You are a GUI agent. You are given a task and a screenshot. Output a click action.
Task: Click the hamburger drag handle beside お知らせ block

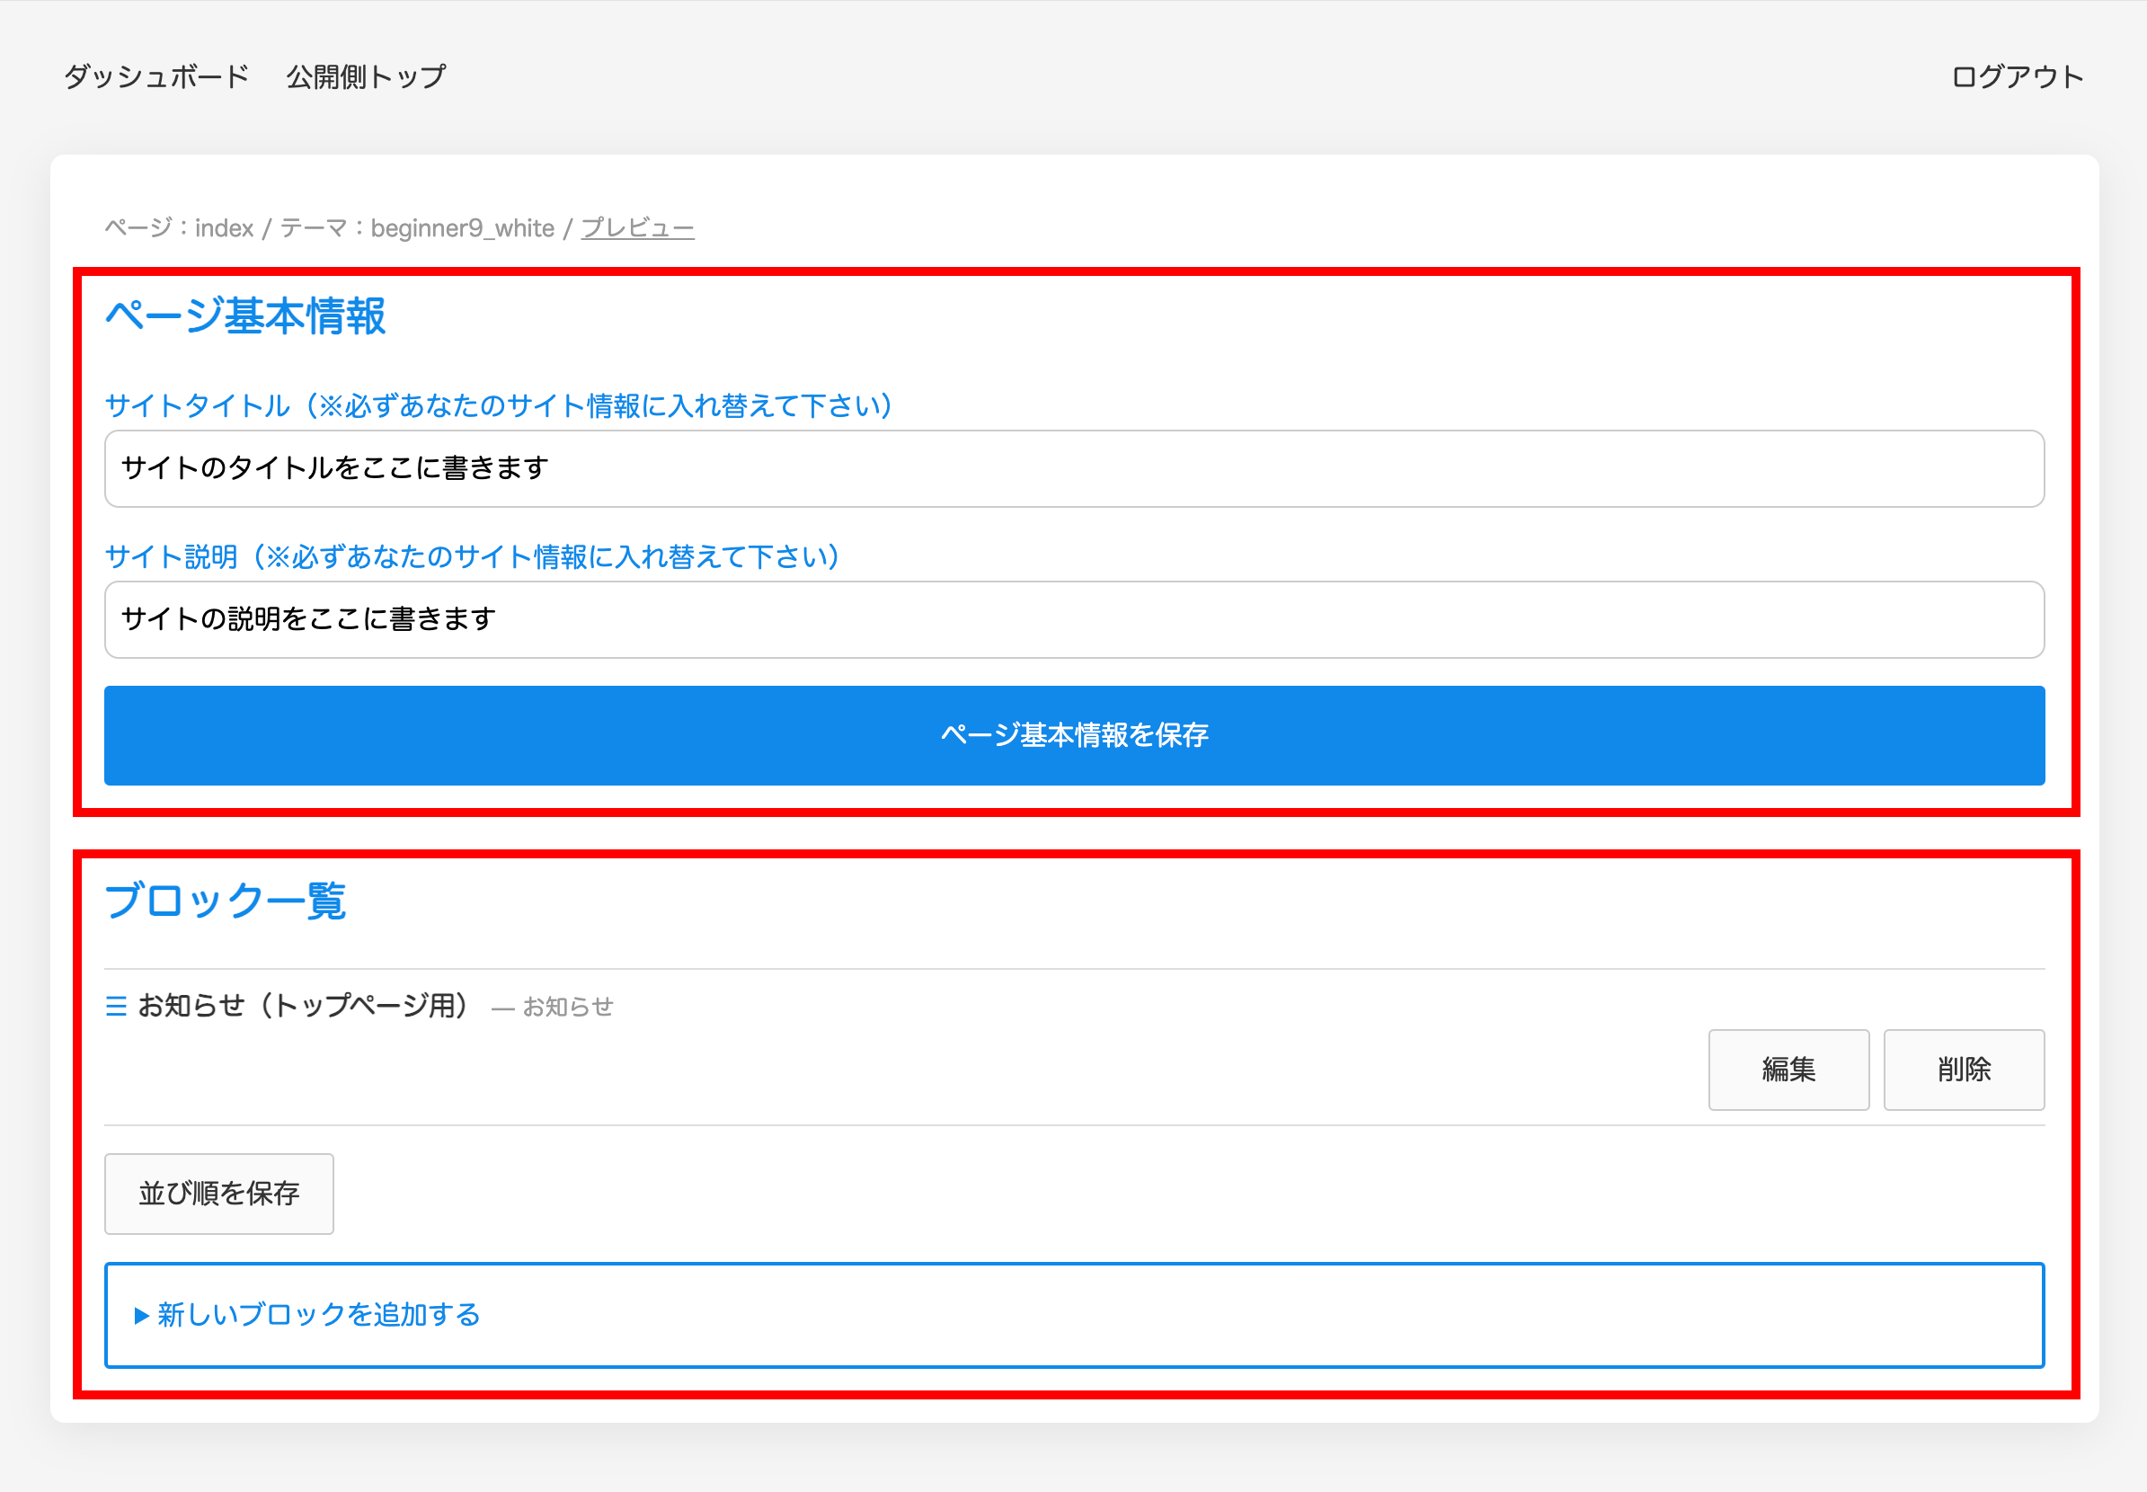point(116,1006)
